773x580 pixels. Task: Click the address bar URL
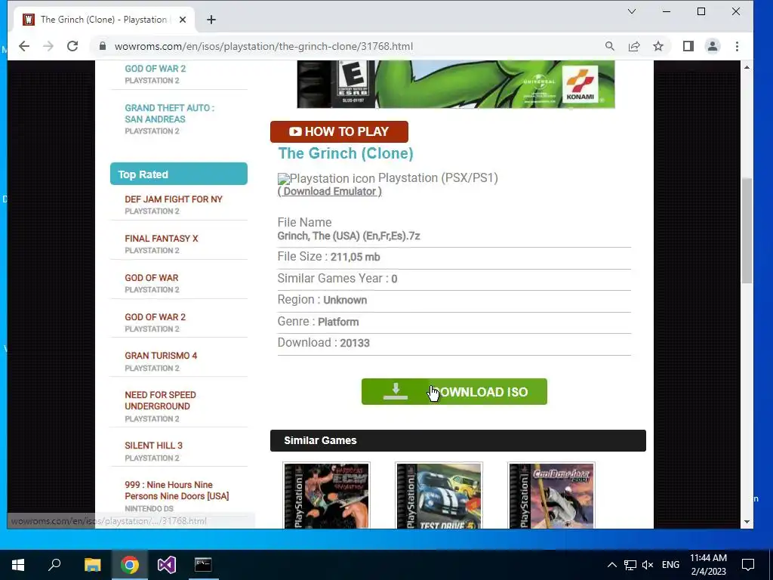tap(263, 46)
